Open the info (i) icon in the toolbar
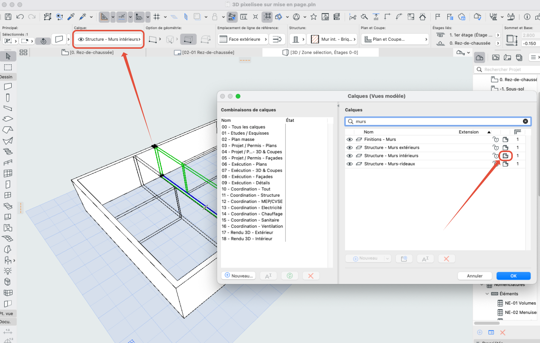Image resolution: width=540 pixels, height=343 pixels. point(527,17)
